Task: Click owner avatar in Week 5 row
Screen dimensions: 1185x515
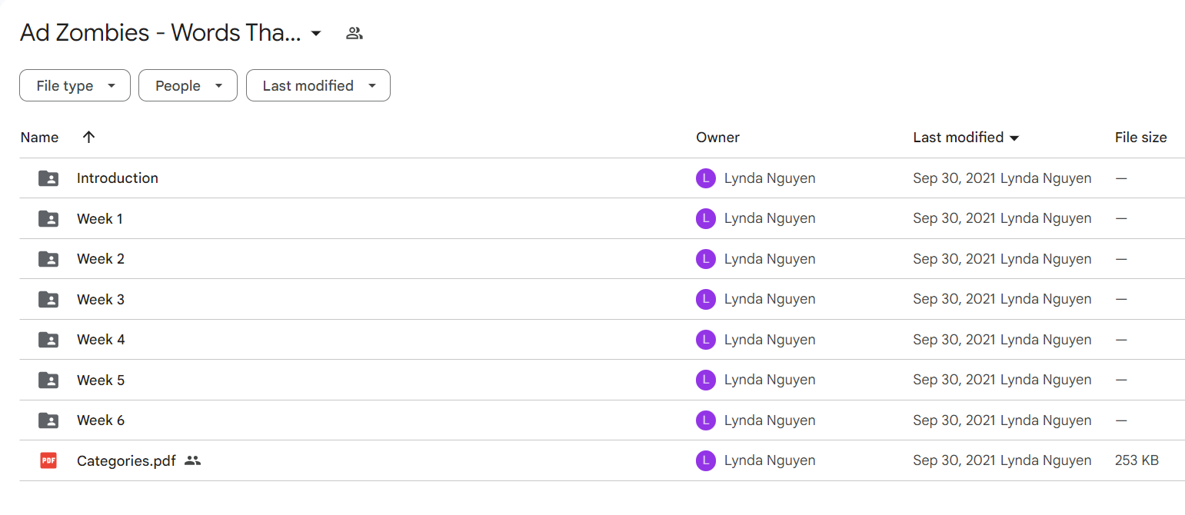Action: click(706, 380)
